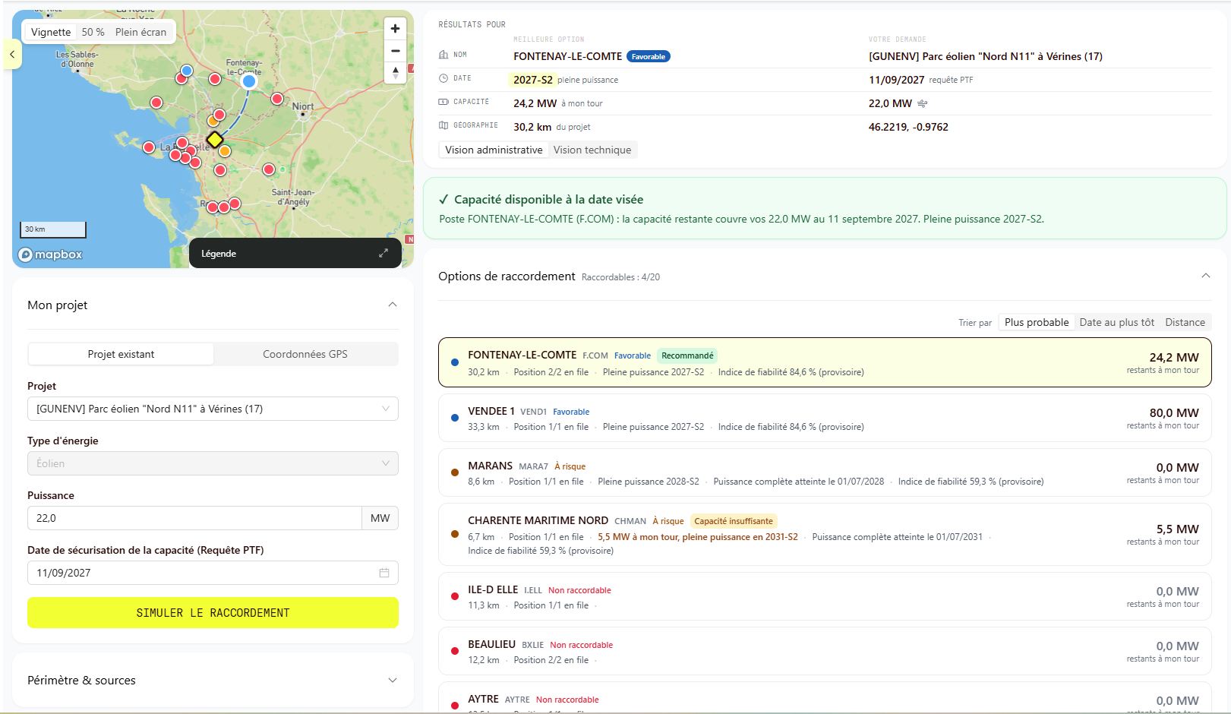Expand the Légende panel arrows icon
This screenshot has width=1231, height=714.
pos(384,253)
